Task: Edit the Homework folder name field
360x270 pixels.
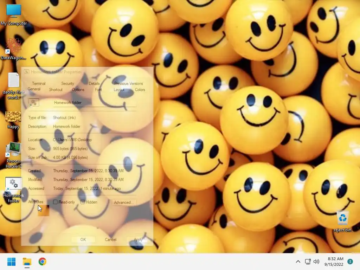Action: 95,103
